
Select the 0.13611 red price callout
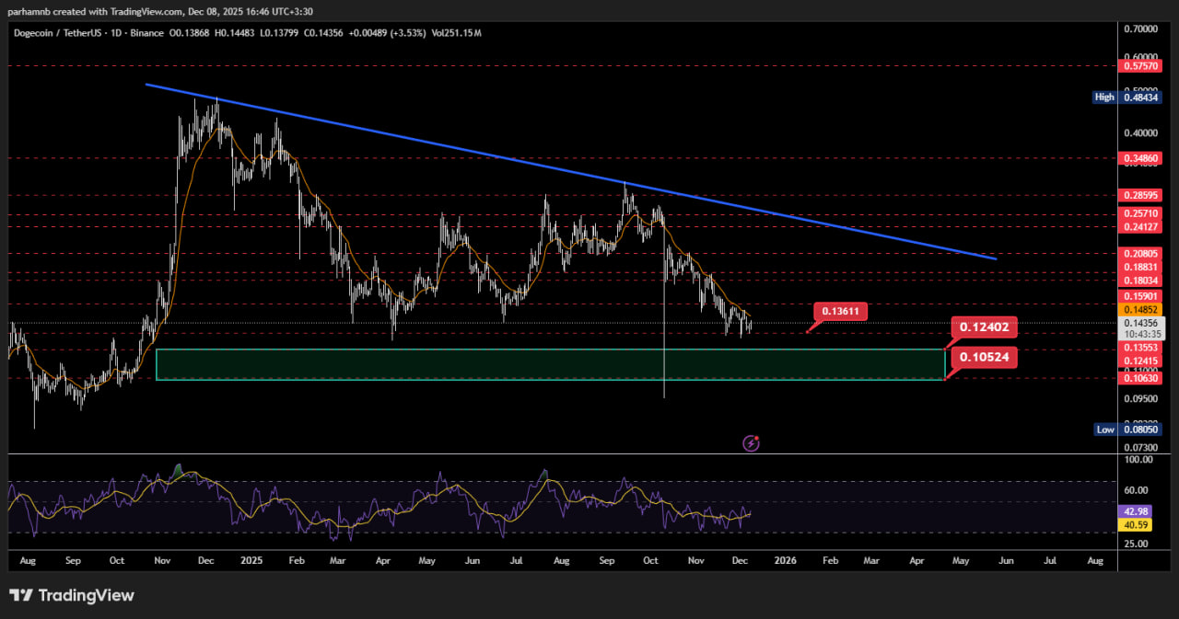pos(839,312)
